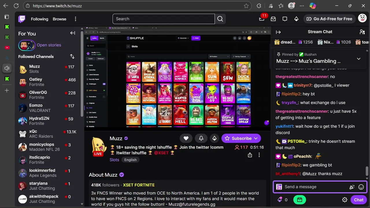Open the Edge vertical tabs icon
Image resolution: width=370 pixels, height=208 pixels.
[7, 17]
